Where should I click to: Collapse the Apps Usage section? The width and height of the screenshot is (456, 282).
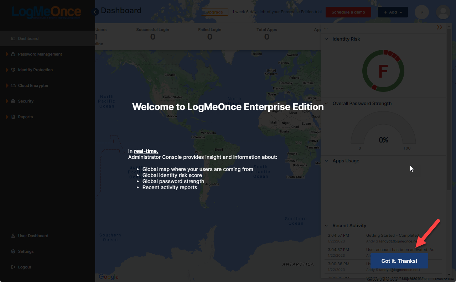(326, 161)
